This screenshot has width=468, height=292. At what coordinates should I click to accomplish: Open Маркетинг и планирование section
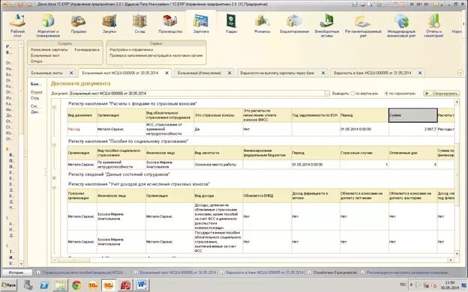48,25
